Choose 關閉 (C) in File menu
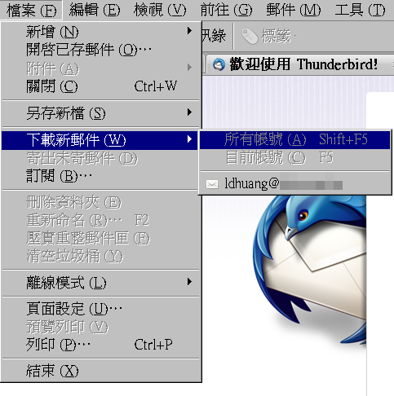This screenshot has height=396, width=394. coord(100,86)
